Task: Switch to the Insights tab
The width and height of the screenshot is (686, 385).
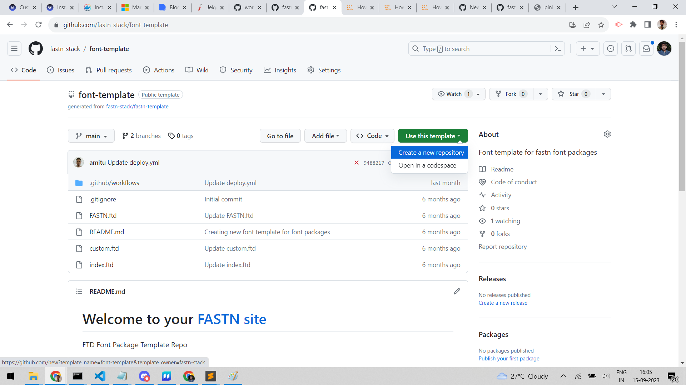Action: 280,70
